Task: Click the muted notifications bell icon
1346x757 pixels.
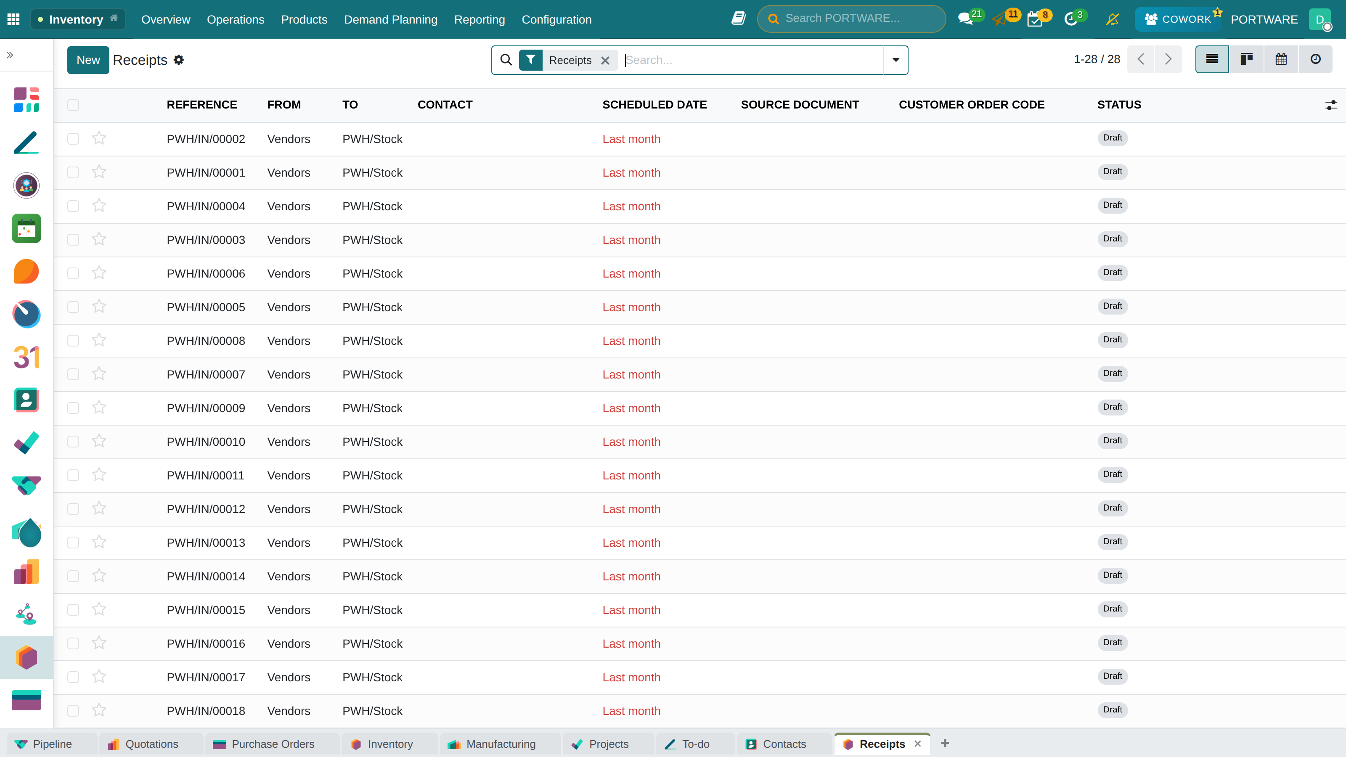Action: click(x=1113, y=19)
